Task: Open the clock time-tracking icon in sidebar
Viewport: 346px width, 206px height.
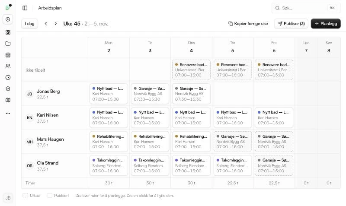Action: (8, 77)
